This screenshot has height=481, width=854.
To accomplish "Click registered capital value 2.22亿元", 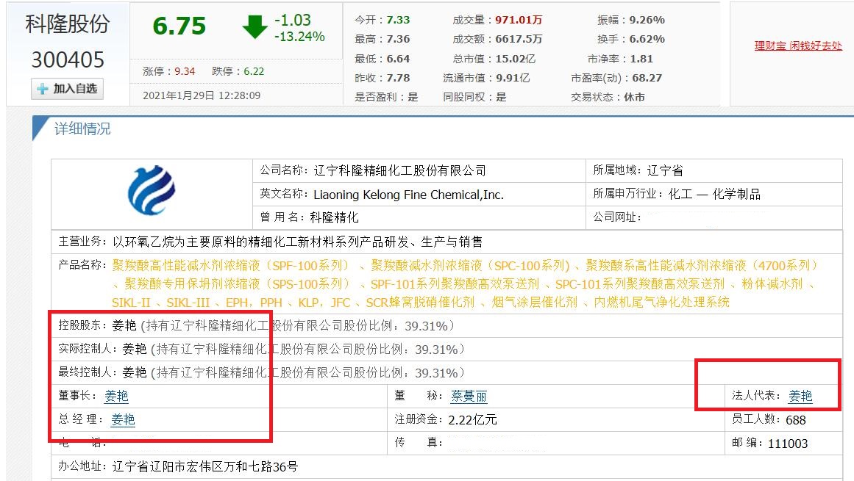I will (x=473, y=419).
